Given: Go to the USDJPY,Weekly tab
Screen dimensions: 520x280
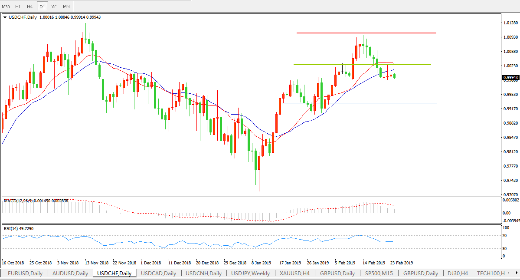Looking at the screenshot, I should tap(250, 273).
